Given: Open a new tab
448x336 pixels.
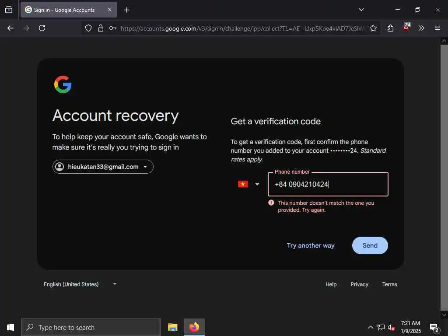Looking at the screenshot, I should [126, 10].
